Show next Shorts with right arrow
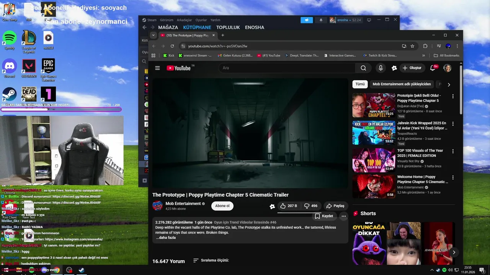This screenshot has width=490, height=275. [454, 252]
